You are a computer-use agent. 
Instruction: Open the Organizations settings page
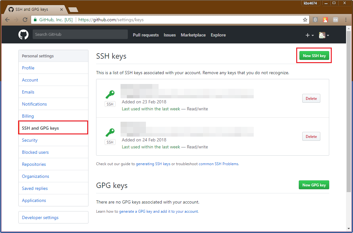[x=53, y=176]
